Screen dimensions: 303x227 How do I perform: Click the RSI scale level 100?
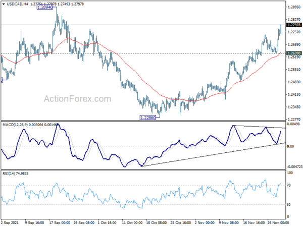[x=290, y=173]
